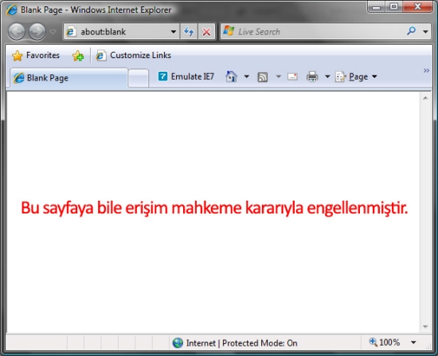Click the Live Search input field
Screen dimensions: 438x356
(x=320, y=32)
